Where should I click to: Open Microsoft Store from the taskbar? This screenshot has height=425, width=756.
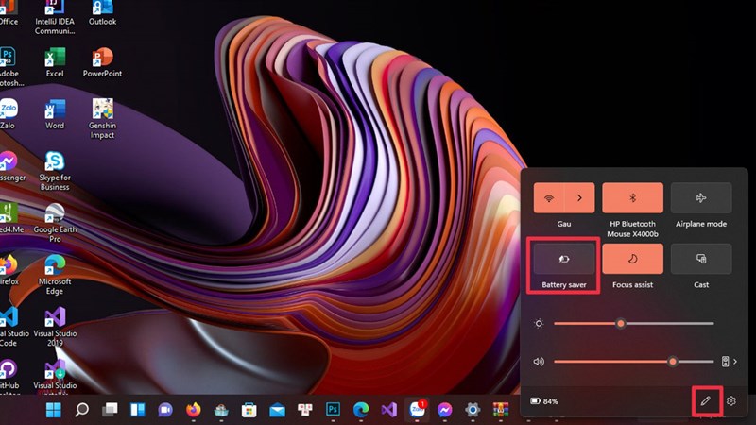249,410
